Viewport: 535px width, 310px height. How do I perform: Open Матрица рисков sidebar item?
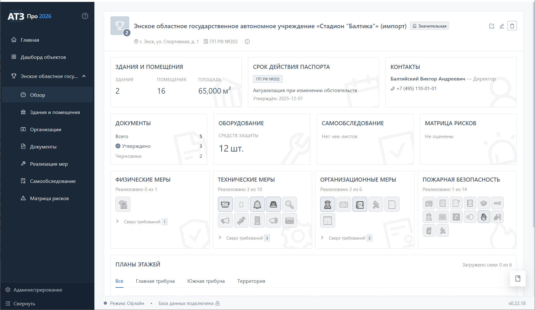click(x=47, y=198)
